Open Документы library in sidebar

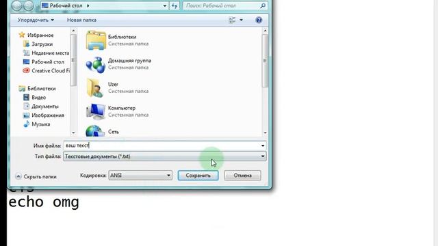[x=45, y=107]
